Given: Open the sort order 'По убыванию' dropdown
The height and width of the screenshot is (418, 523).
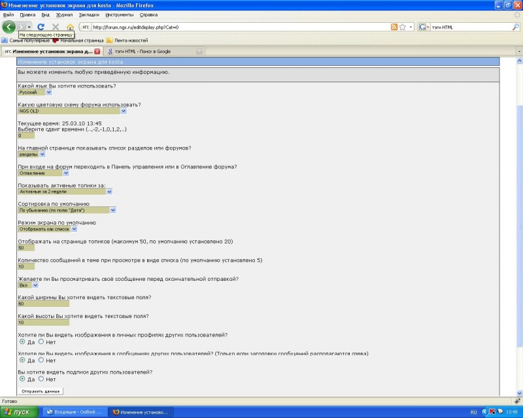Looking at the screenshot, I should 113,210.
